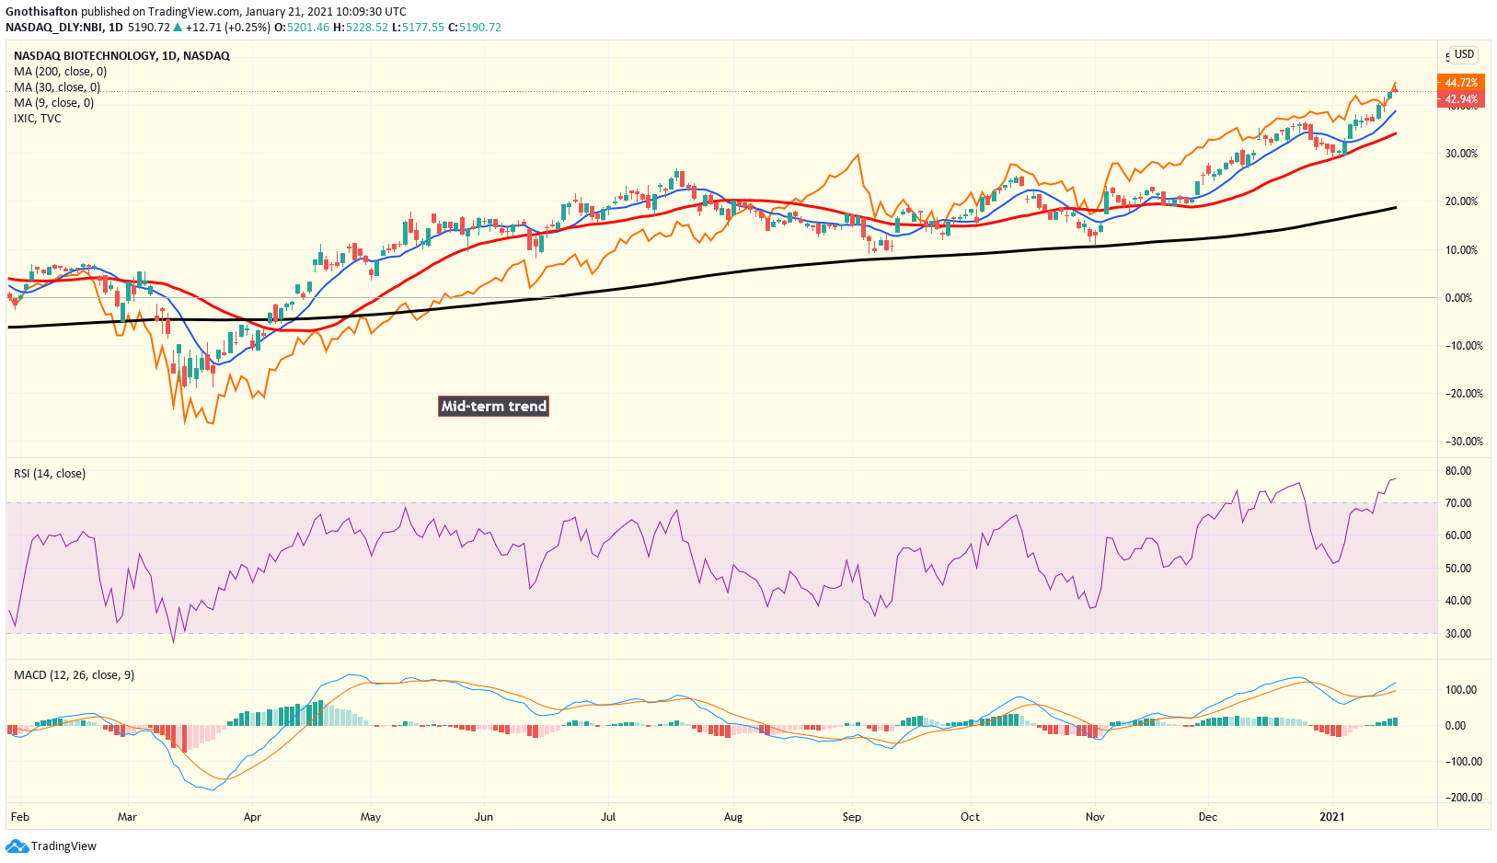
Task: Click the MA (30, close, 0) legend
Action: click(57, 86)
